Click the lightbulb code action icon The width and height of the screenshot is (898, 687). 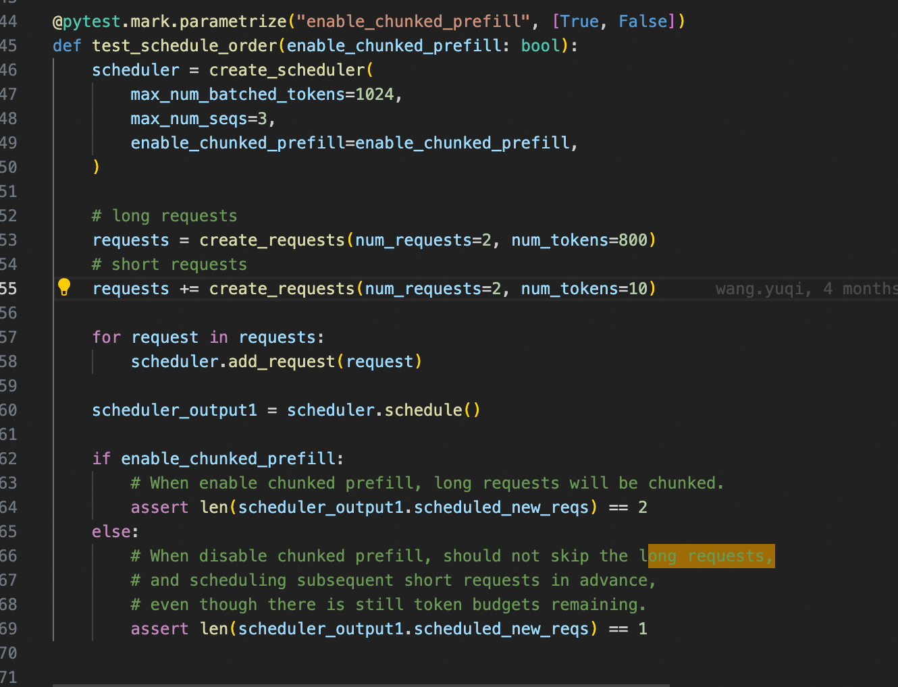tap(64, 287)
